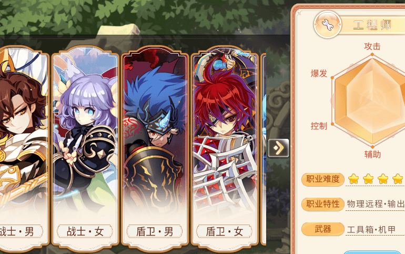Click the first difficulty star
This screenshot has width=405, height=254.
tap(353, 179)
